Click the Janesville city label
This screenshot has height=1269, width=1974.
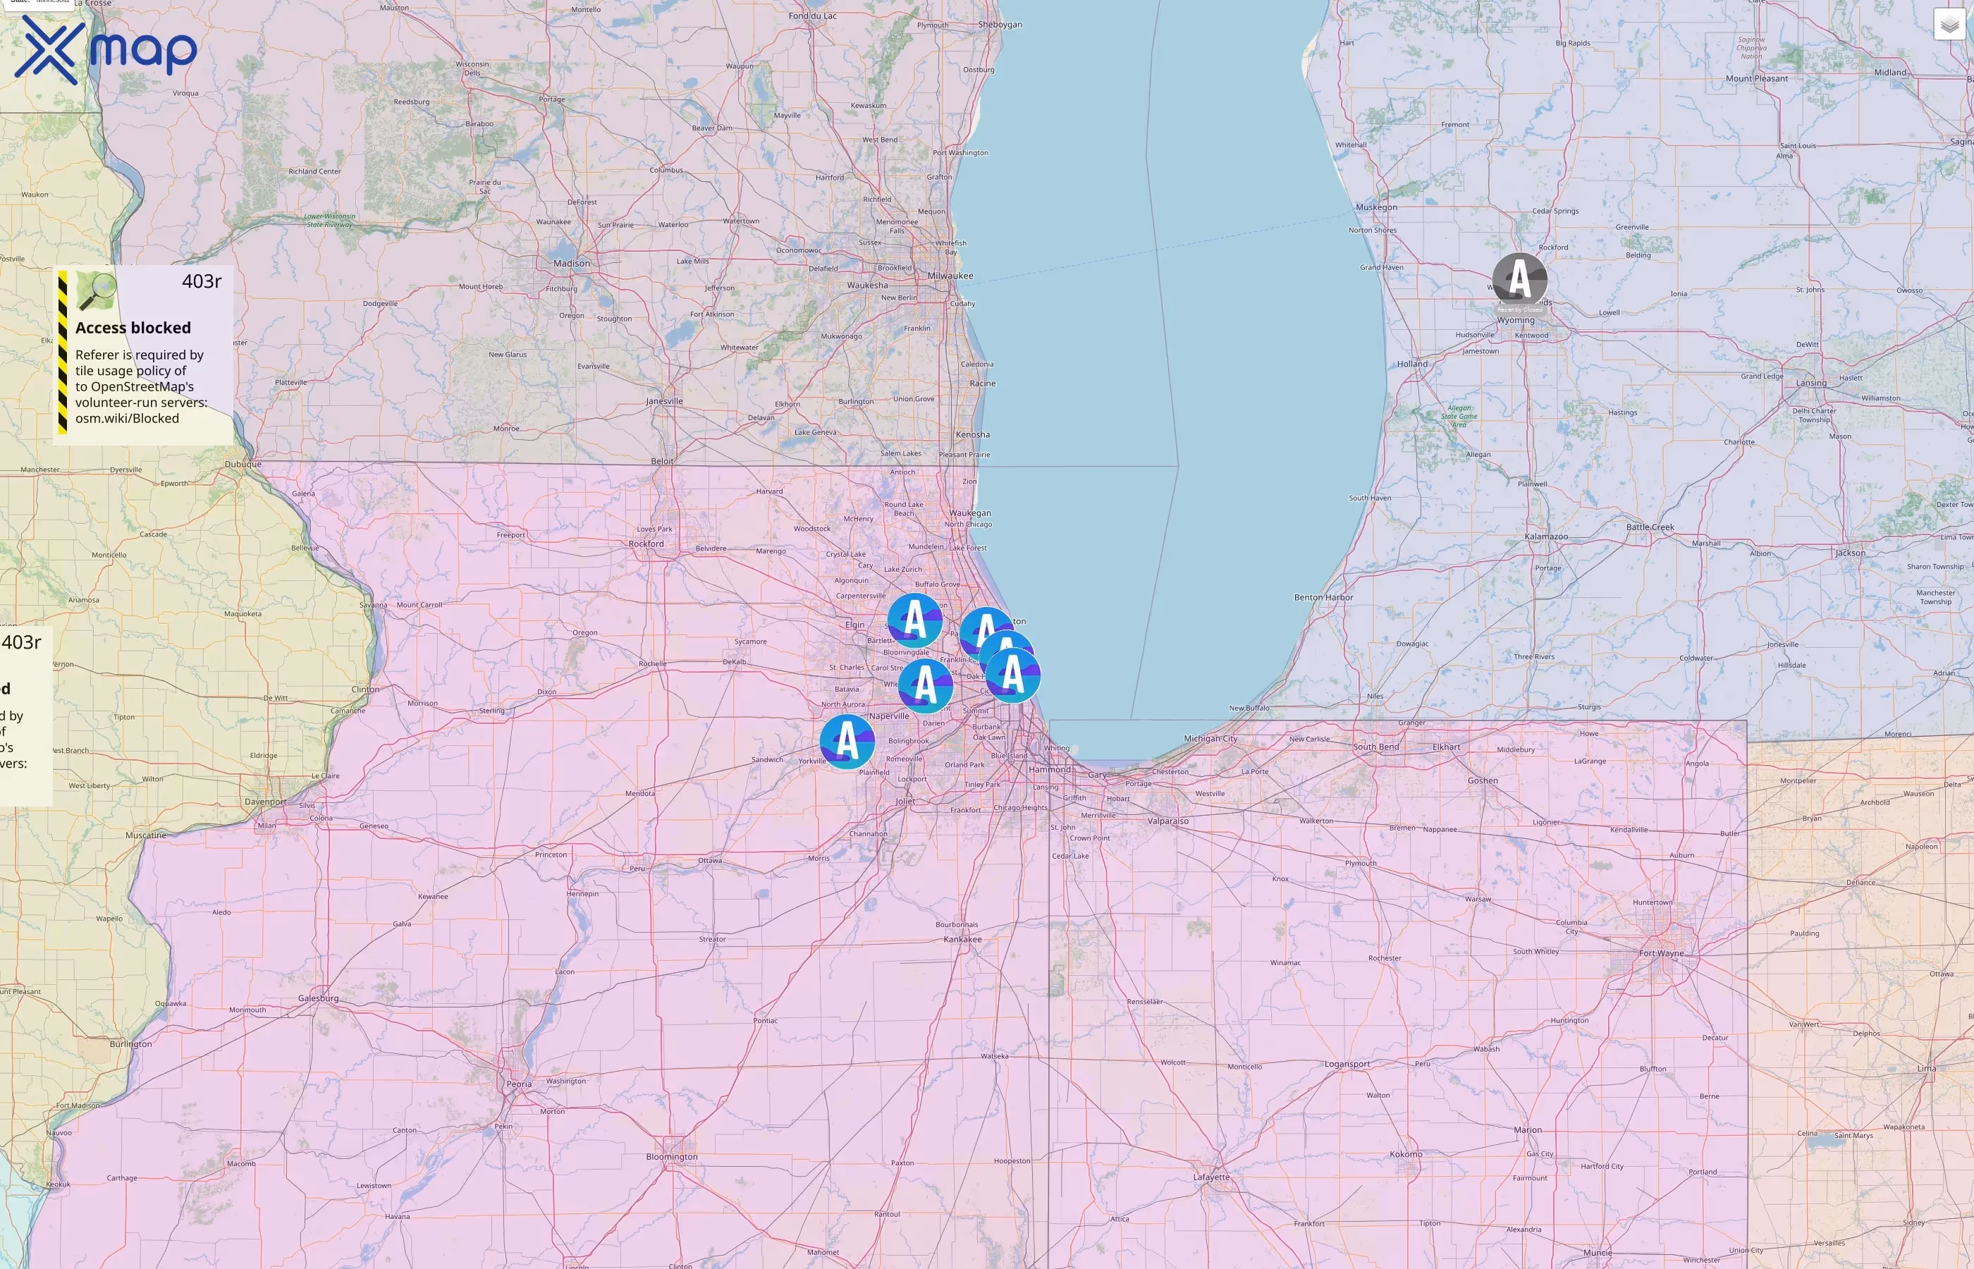coord(664,401)
